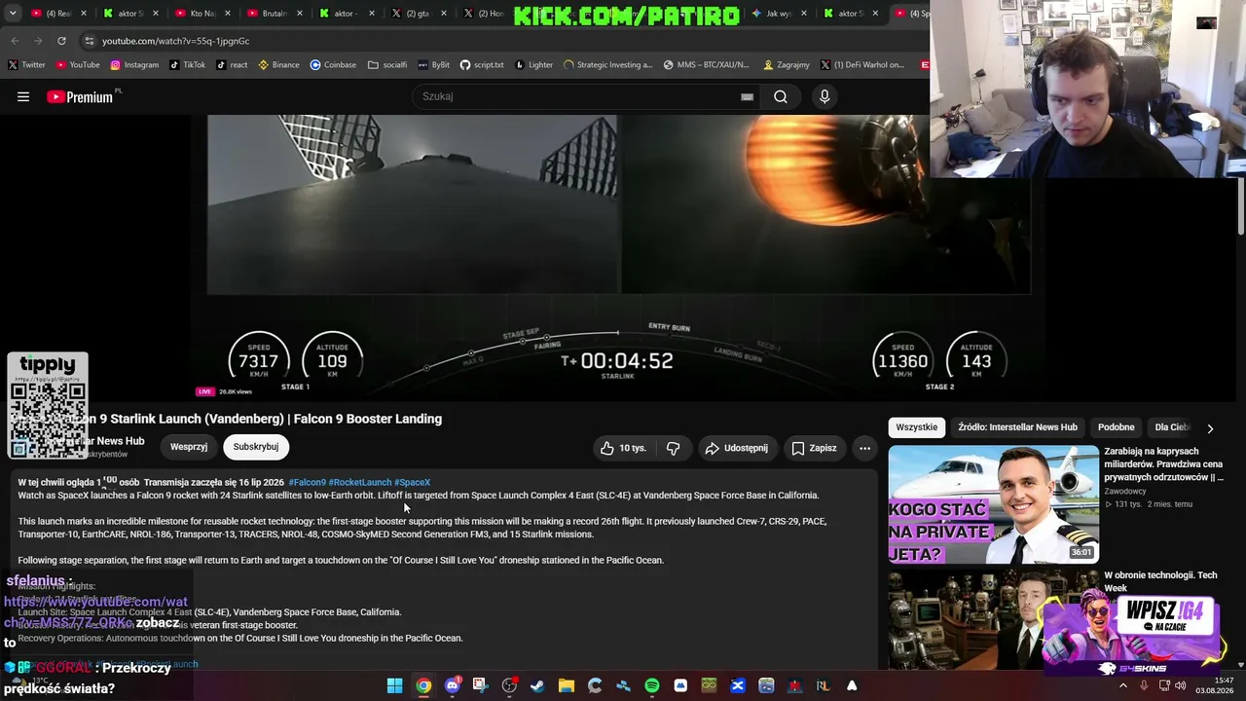1246x701 pixels.
Task: Open the 'W obronie technologii' video thumbnail
Action: [x=994, y=619]
